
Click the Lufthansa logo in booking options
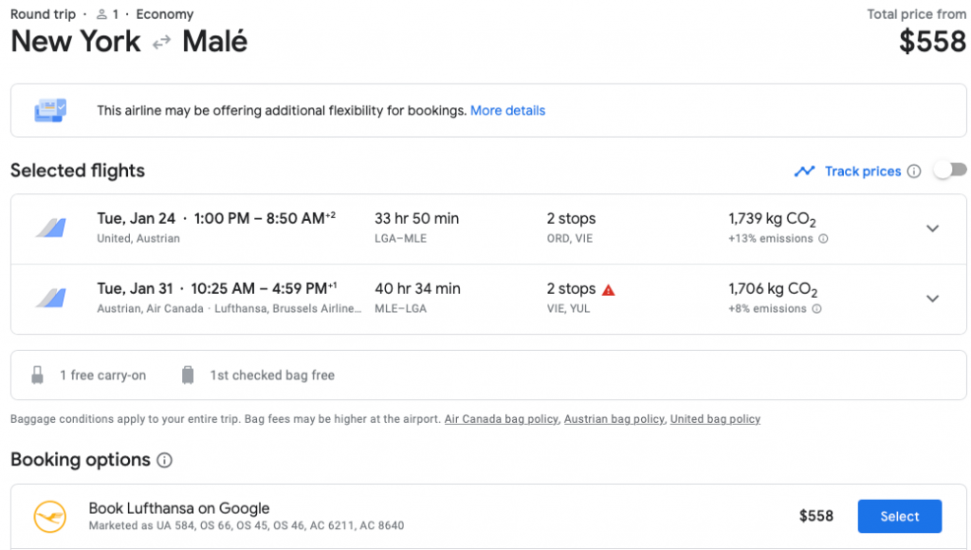point(50,517)
